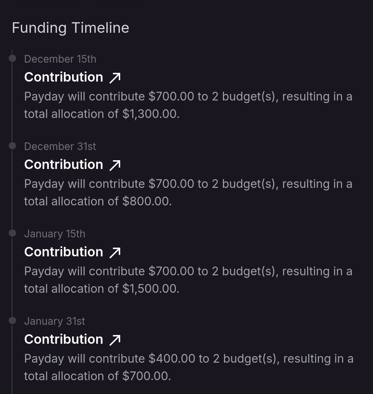Viewport: 373px width, 394px height.
Task: Select the December 31st timeline dot
Action: point(12,146)
